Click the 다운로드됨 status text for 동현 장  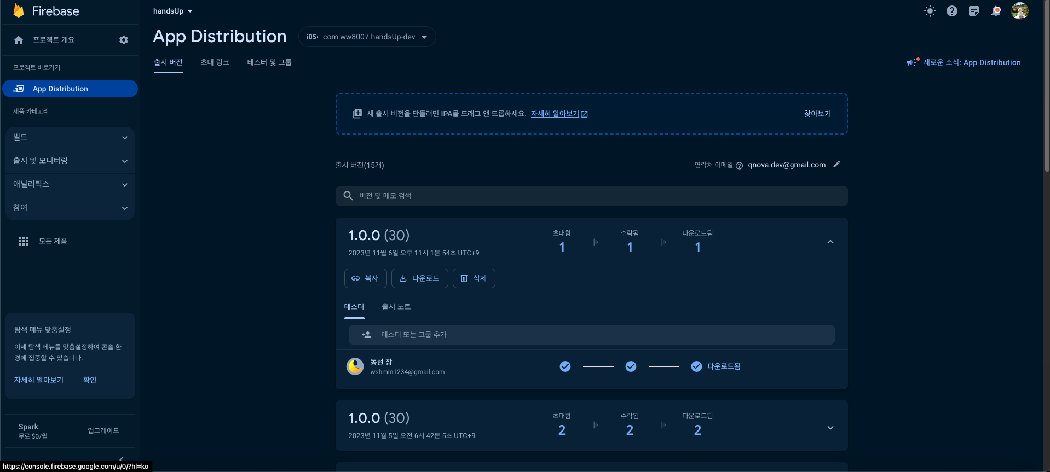click(724, 366)
